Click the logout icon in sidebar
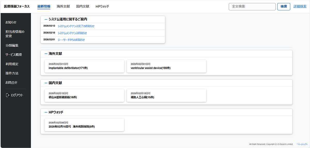This screenshot has width=310, height=148. click(7, 95)
